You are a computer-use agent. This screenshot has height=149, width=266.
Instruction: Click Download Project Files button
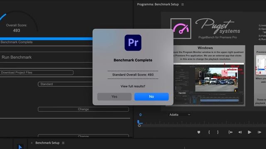click(37, 72)
